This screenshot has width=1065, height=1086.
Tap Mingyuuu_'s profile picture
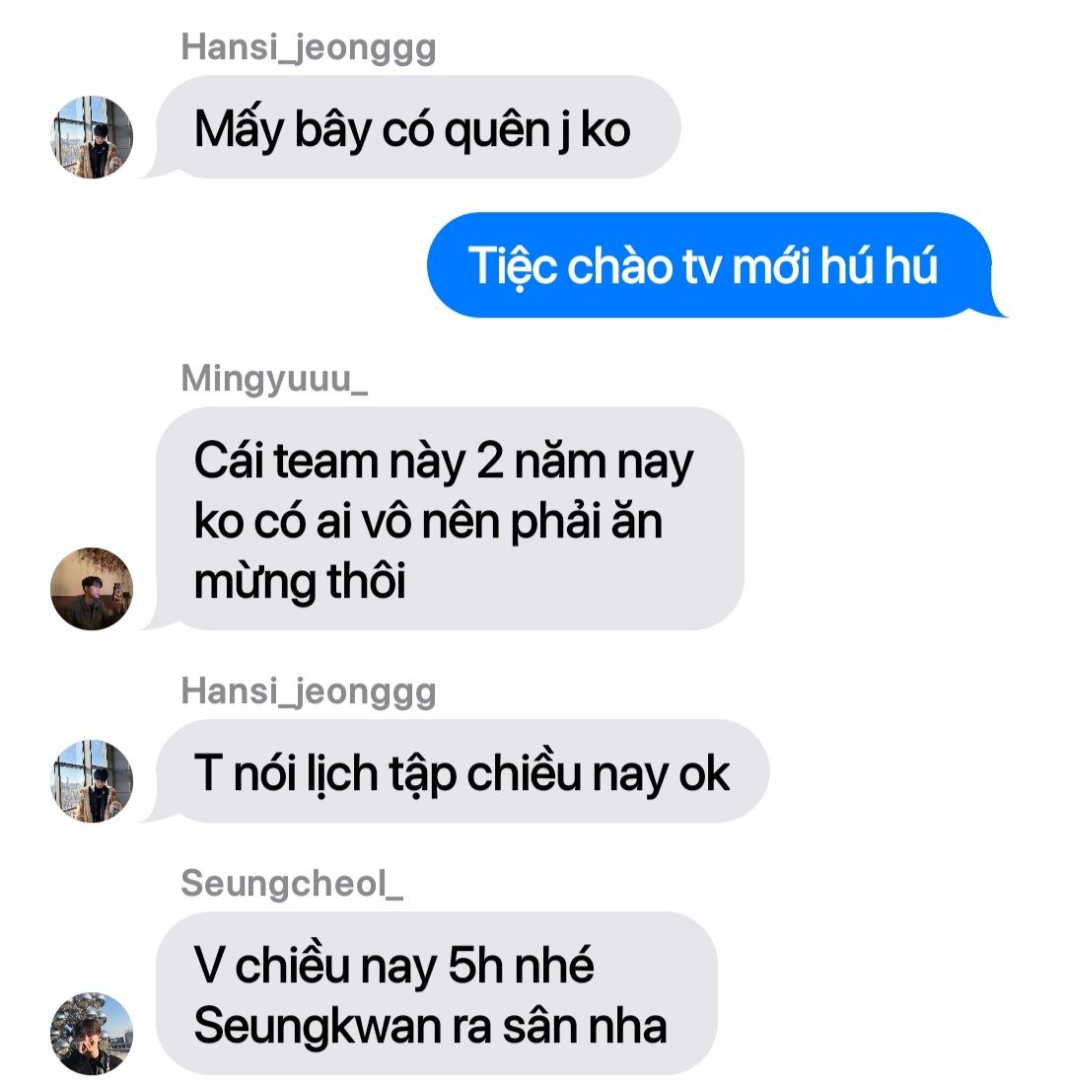point(92,589)
